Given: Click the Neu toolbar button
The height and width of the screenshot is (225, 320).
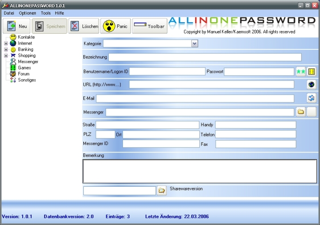Looking at the screenshot, I should click(16, 26).
